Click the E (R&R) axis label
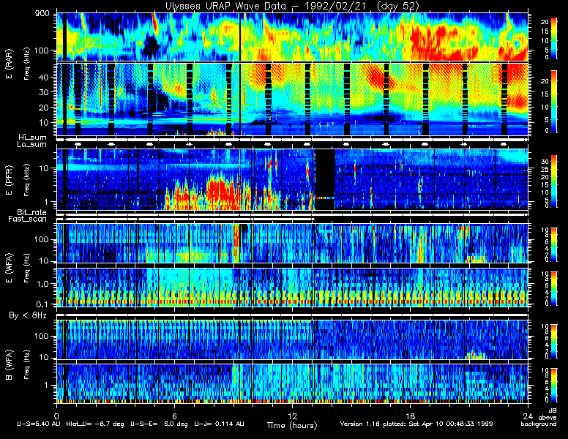The height and width of the screenshot is (439, 568). (10, 64)
